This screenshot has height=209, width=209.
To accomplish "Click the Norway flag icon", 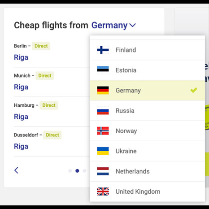I will click(103, 131).
